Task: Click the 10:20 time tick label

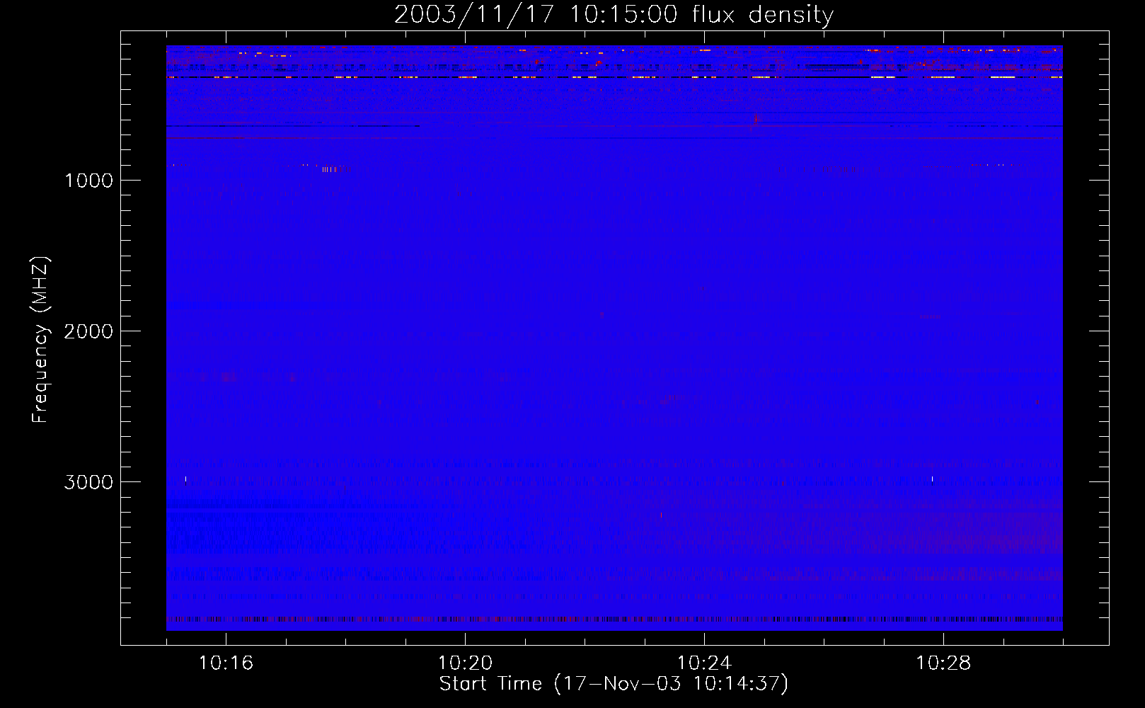Action: (465, 663)
